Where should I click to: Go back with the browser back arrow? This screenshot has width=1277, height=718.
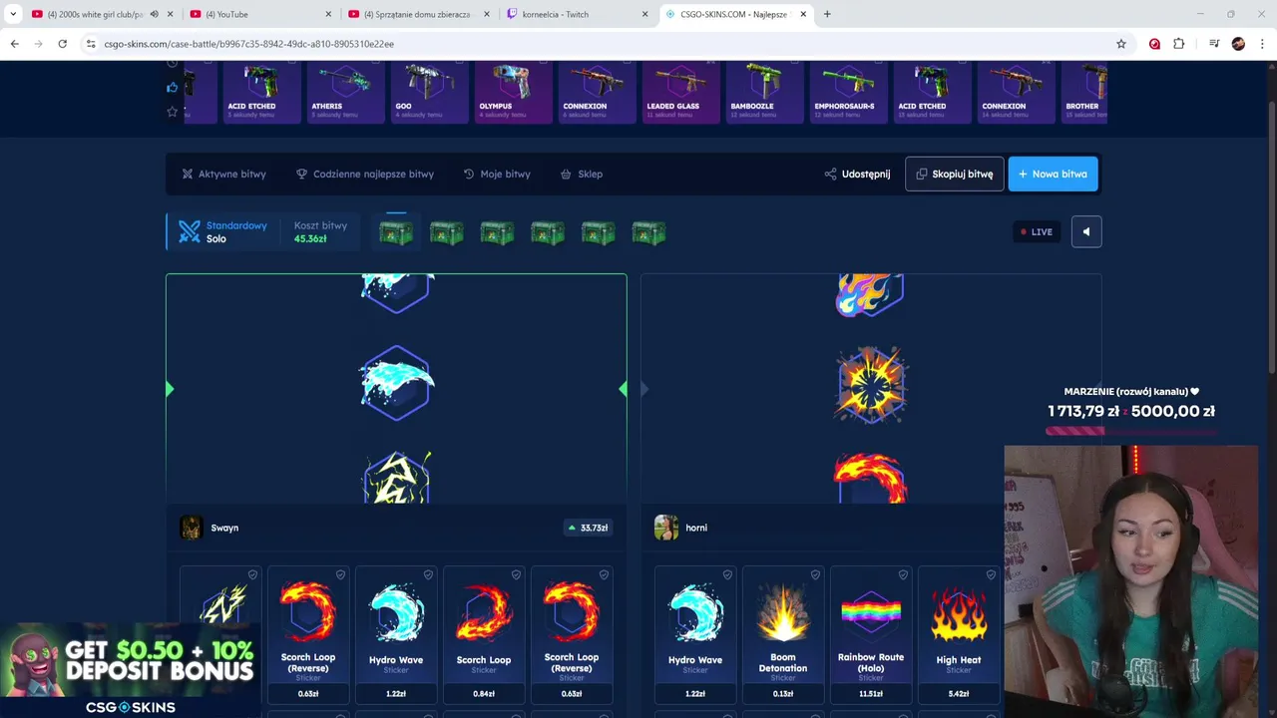[x=14, y=44]
